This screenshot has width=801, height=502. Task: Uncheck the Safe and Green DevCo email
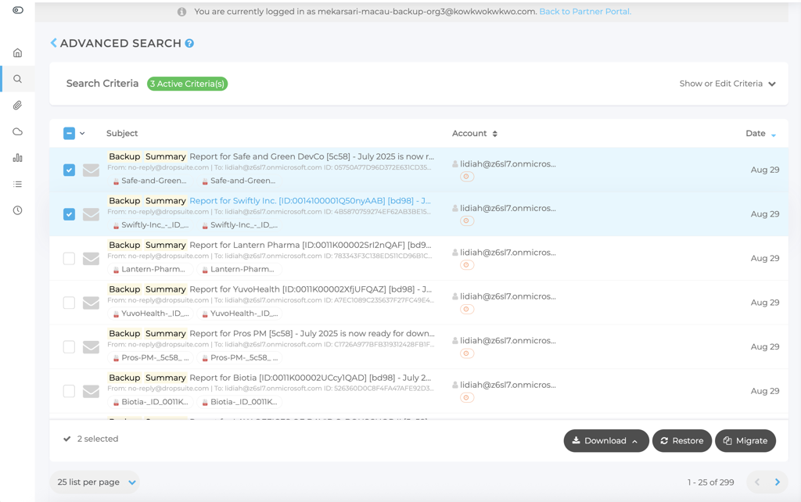pos(69,170)
